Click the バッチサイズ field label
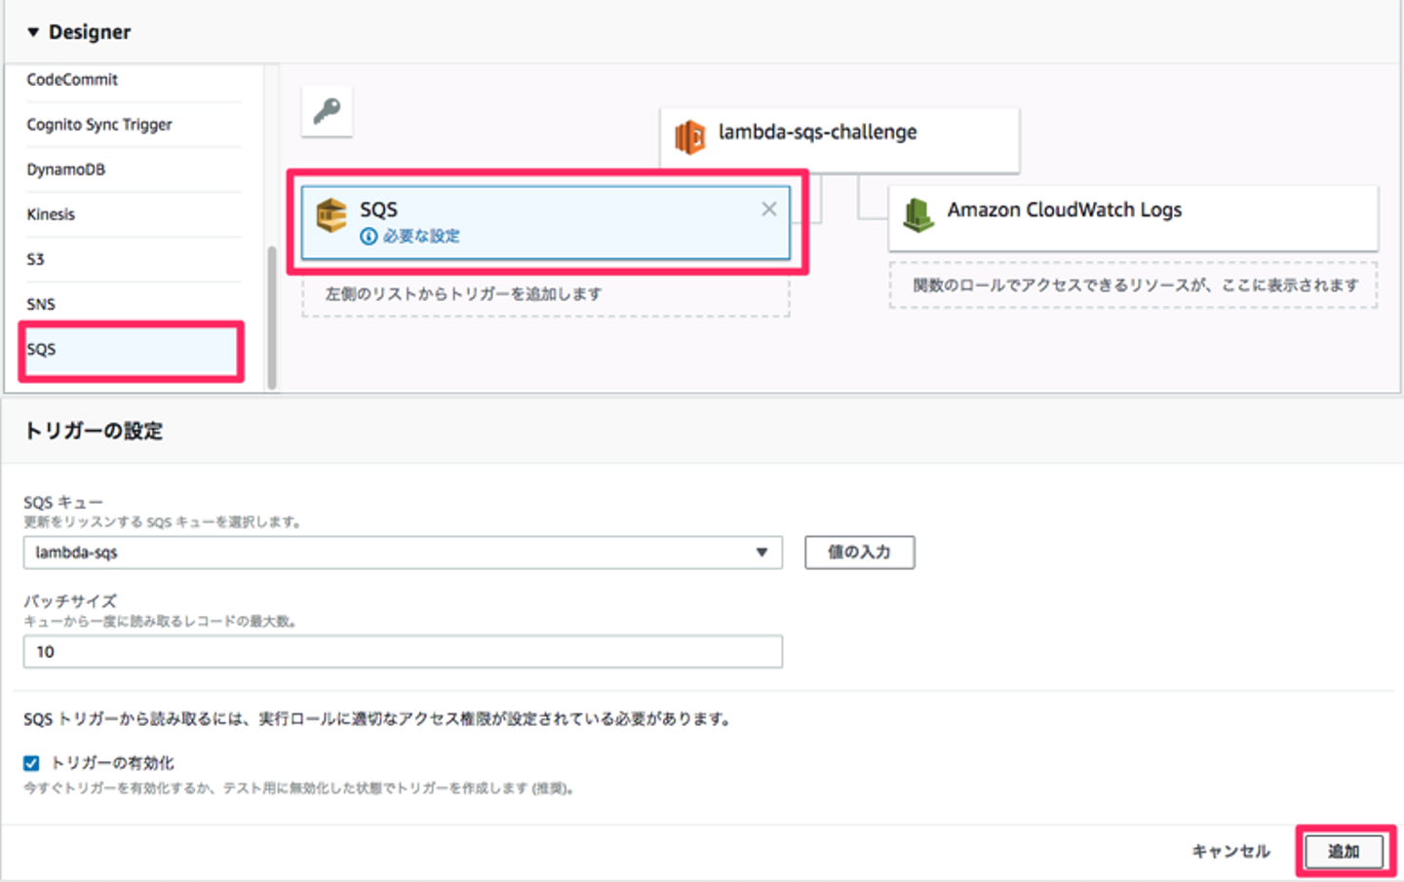1404x882 pixels. point(70,600)
